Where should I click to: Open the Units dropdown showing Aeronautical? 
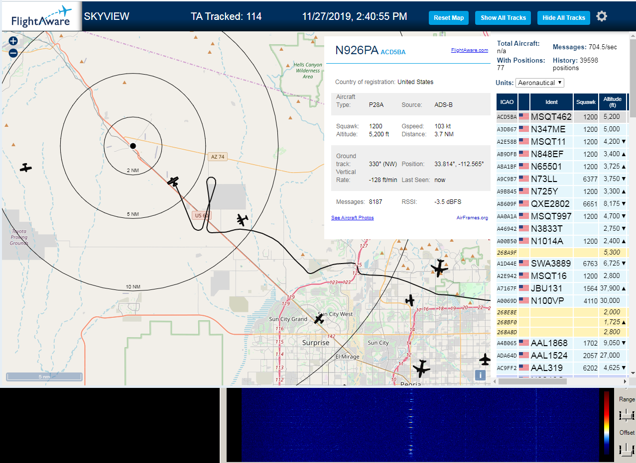pyautogui.click(x=540, y=83)
